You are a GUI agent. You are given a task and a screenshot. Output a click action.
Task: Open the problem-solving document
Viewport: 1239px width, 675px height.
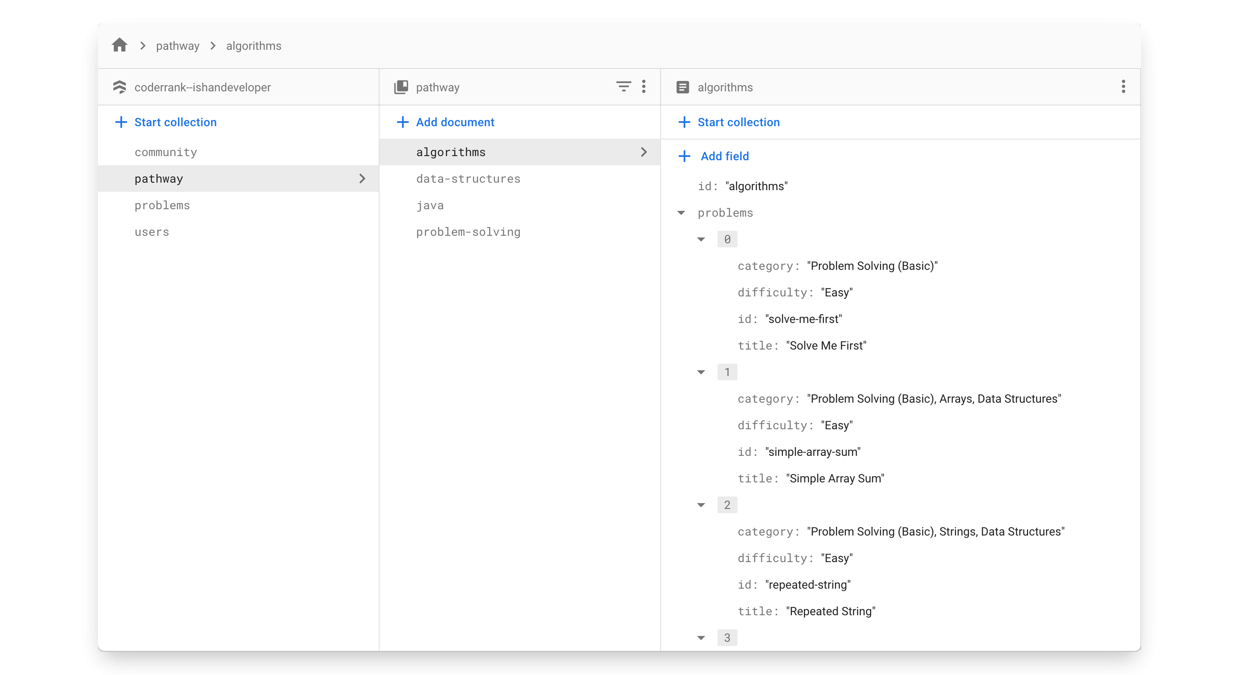[x=468, y=232]
